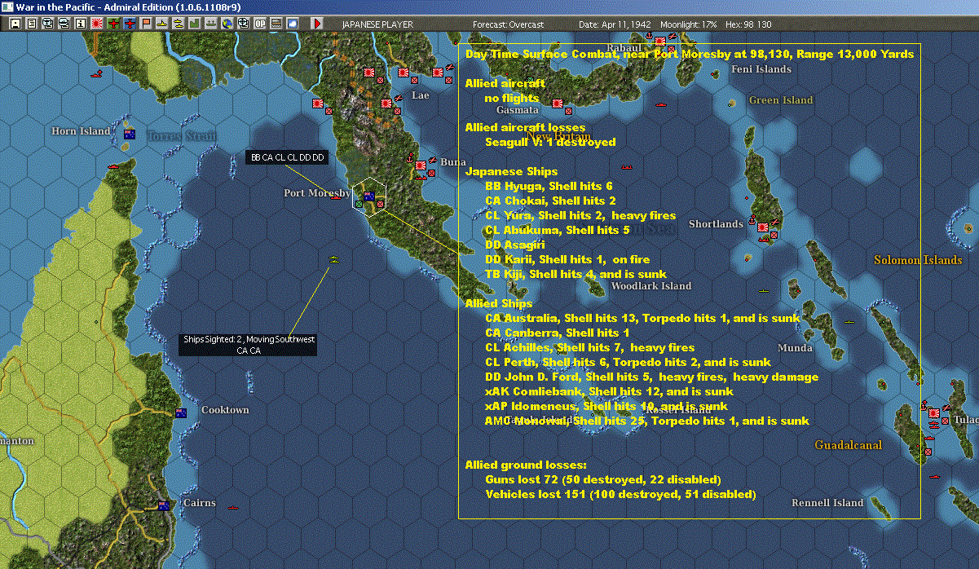
Task: Click the 'Forecast: Overcast' status text
Action: 508,24
